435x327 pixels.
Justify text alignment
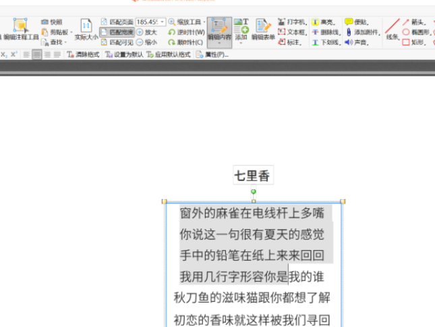point(57,55)
